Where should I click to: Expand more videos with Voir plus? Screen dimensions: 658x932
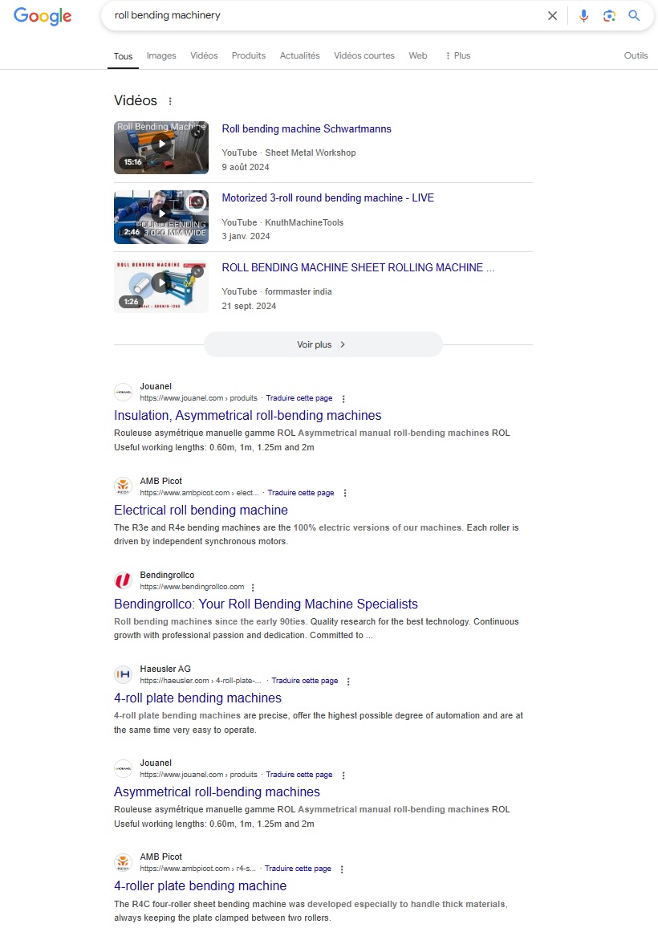point(323,344)
